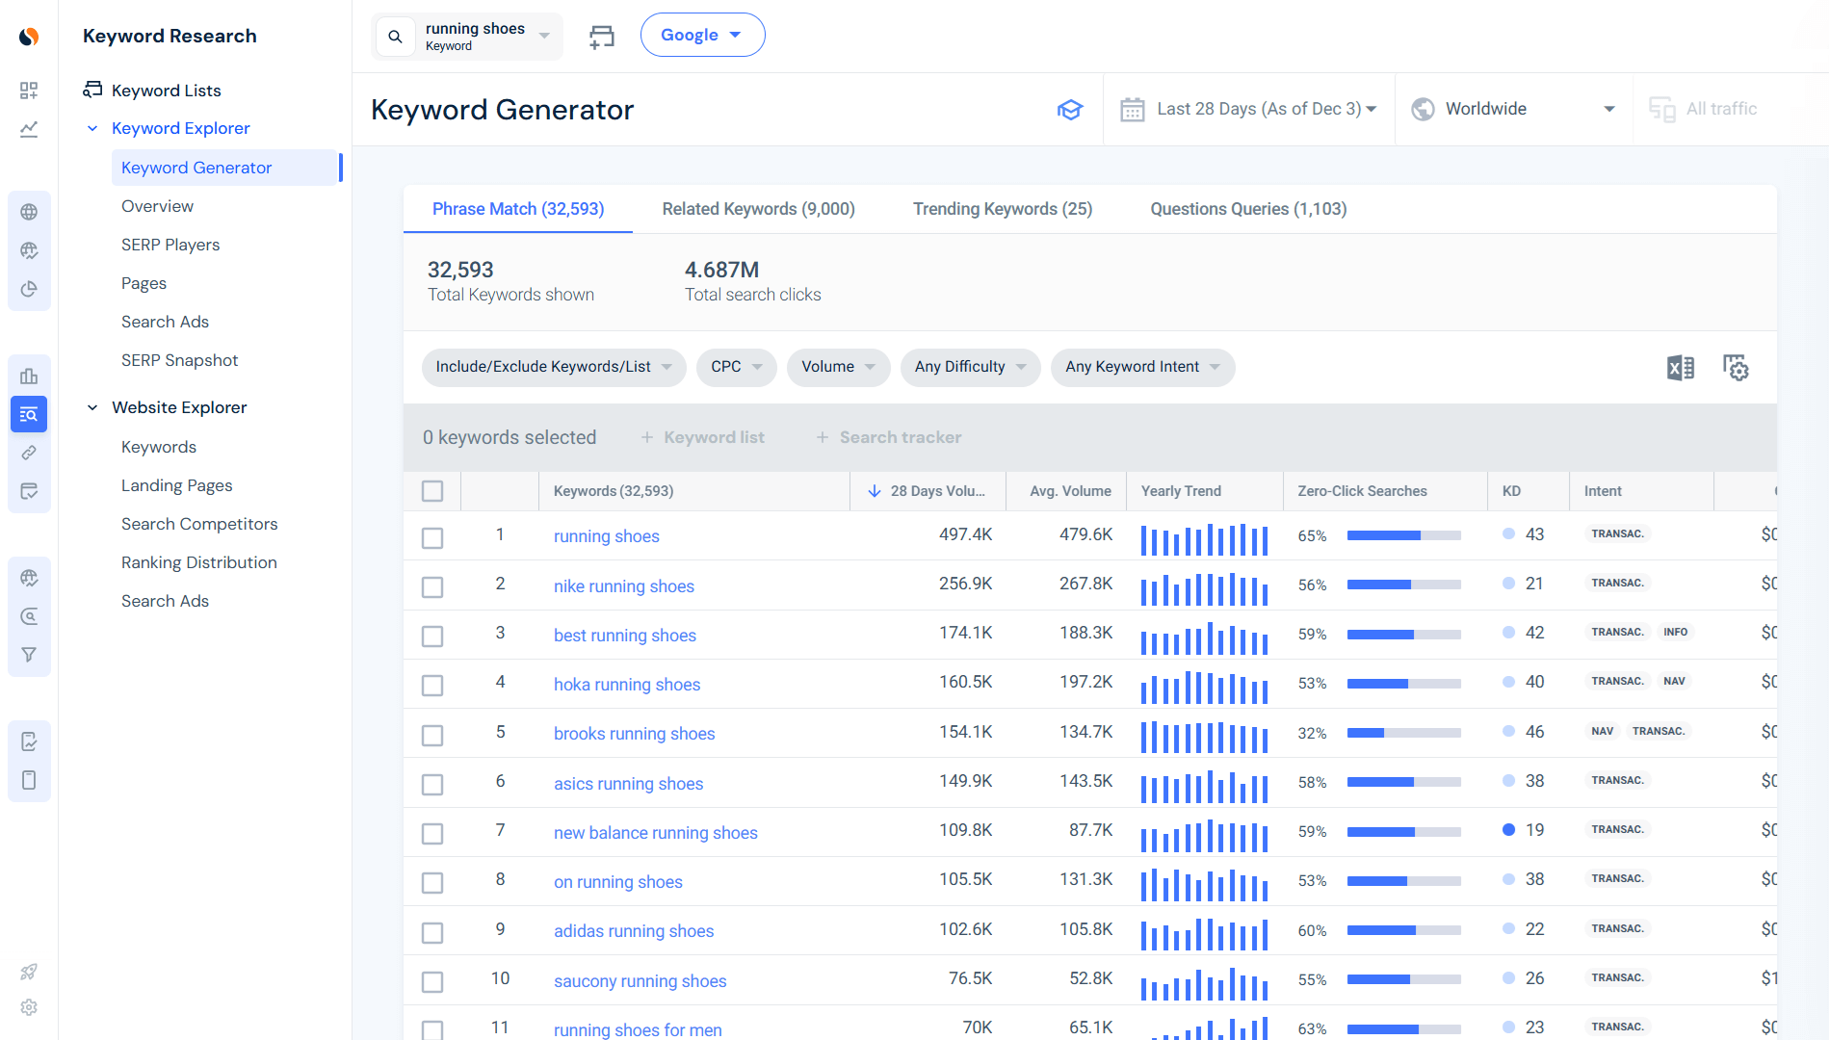The height and width of the screenshot is (1040, 1829).
Task: Open the SERP Snapshot page
Action: click(x=179, y=360)
